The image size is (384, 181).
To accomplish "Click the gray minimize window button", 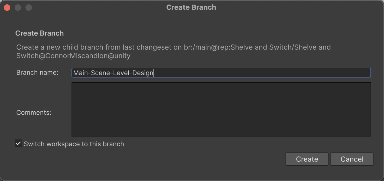I will pyautogui.click(x=18, y=8).
